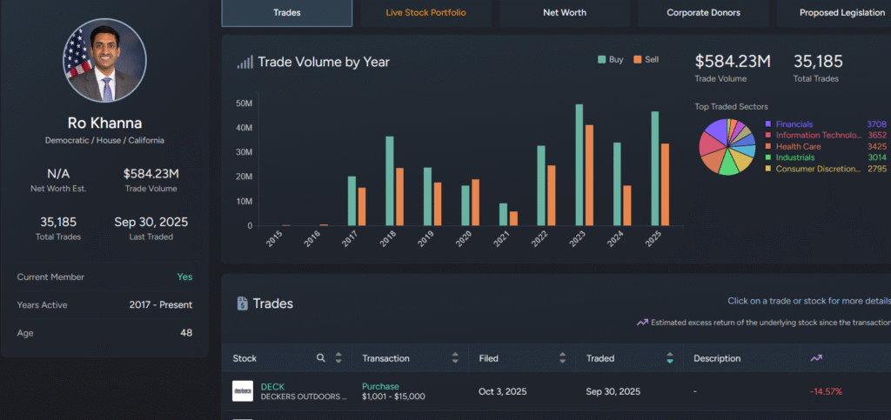Toggle Financials sector in pie legend

794,124
